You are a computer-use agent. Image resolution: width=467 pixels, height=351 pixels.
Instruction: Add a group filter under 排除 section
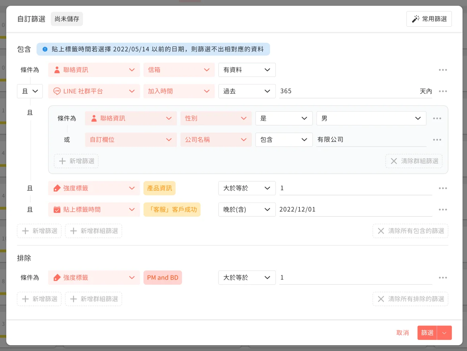click(94, 299)
